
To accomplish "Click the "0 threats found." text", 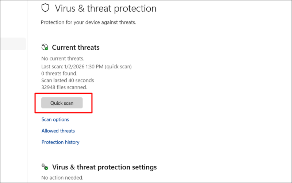I will [59, 73].
